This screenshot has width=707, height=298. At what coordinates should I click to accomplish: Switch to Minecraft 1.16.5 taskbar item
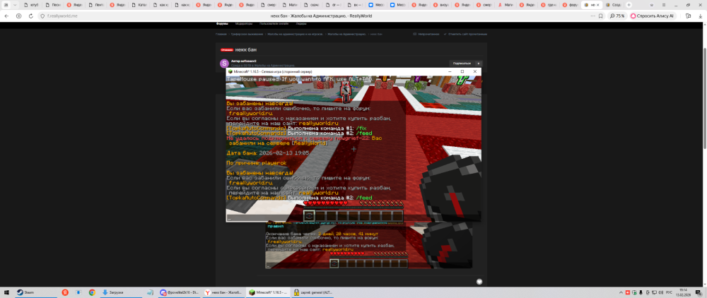(269, 292)
